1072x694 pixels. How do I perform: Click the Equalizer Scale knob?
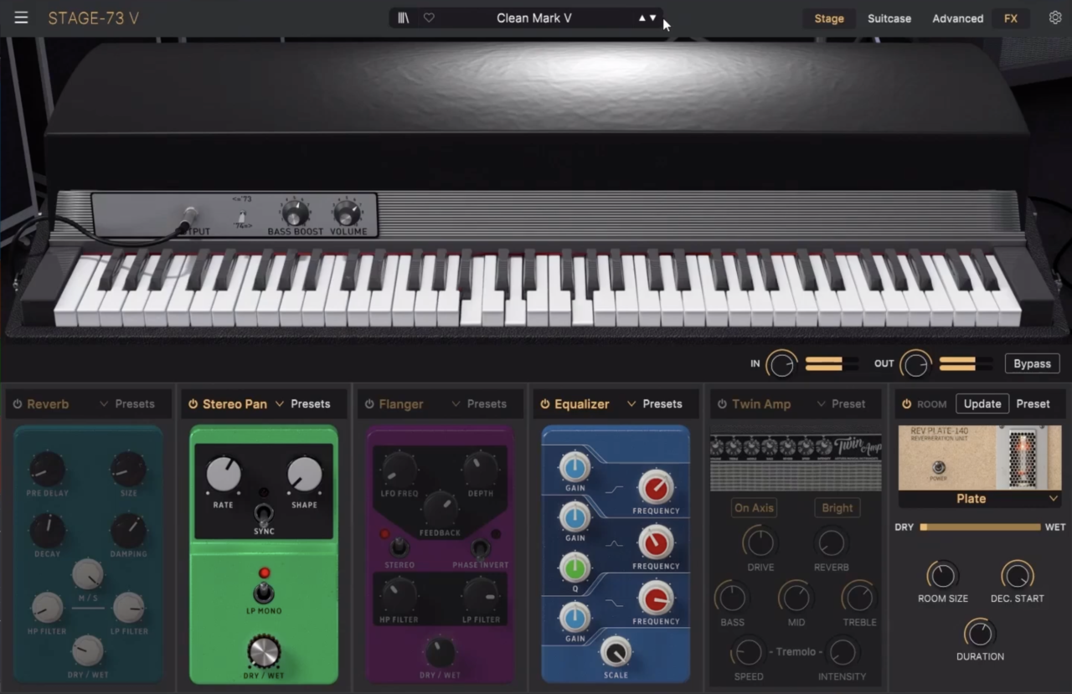[x=616, y=651]
